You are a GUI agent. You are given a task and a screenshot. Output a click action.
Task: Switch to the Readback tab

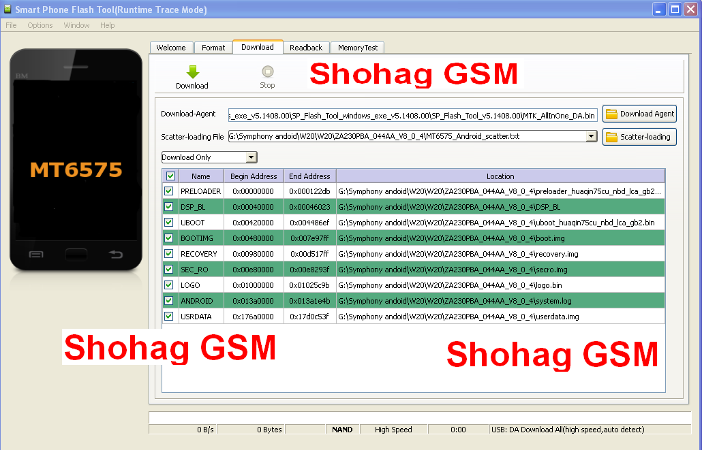click(x=306, y=47)
